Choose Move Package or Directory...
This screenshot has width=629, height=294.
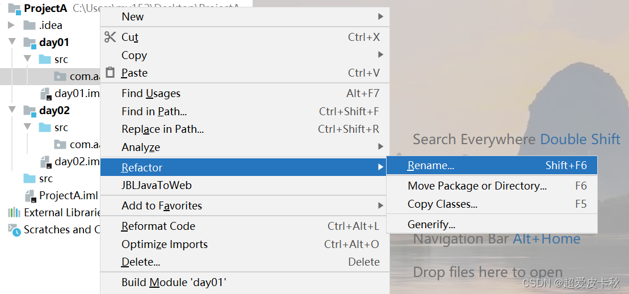tap(477, 186)
